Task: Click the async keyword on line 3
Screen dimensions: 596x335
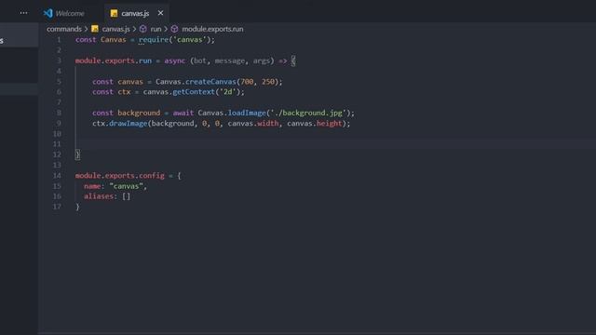Action: [x=175, y=60]
